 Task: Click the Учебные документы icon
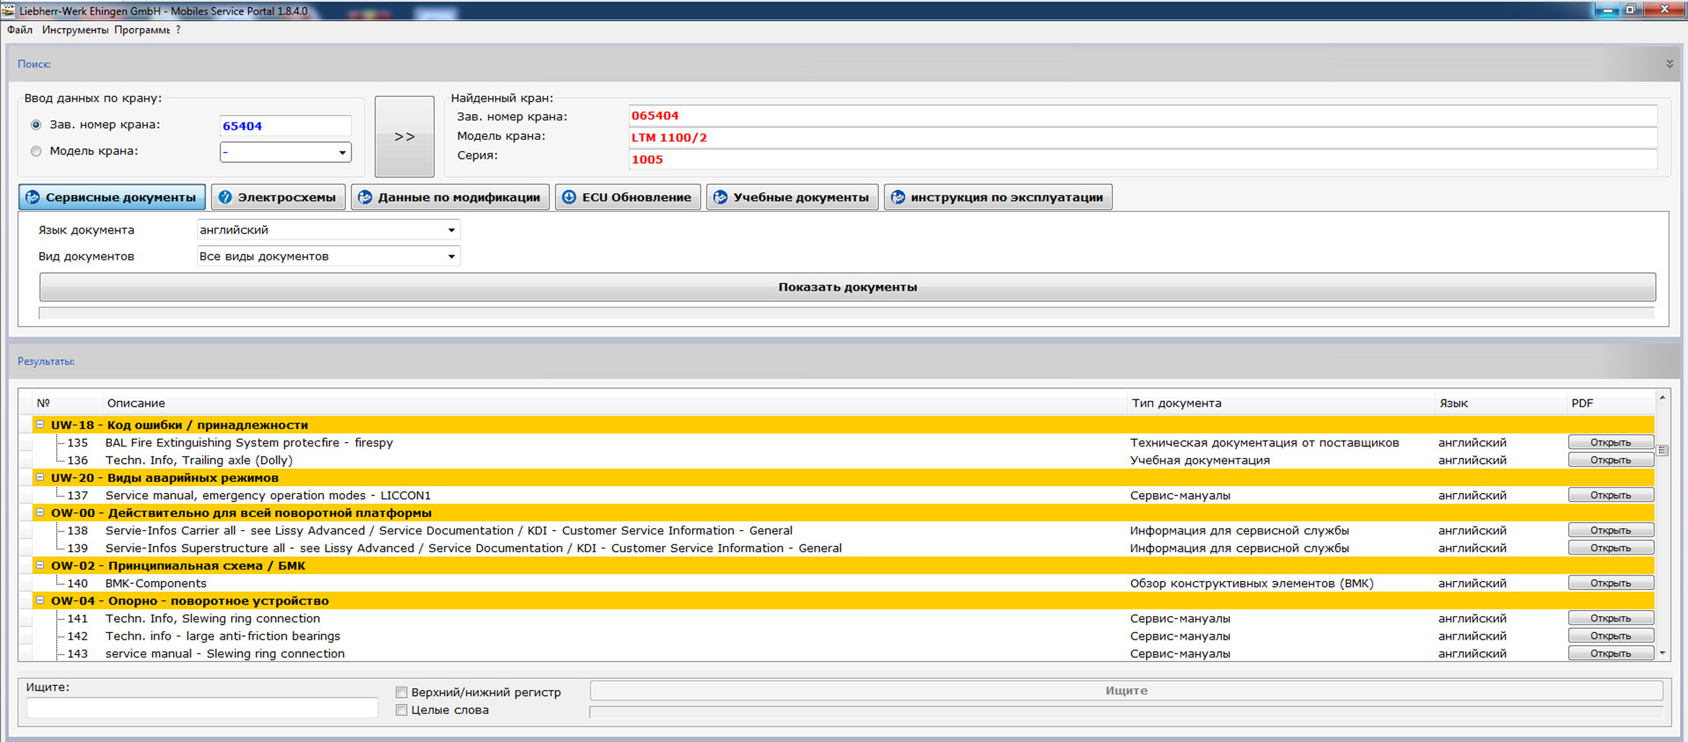pos(720,198)
